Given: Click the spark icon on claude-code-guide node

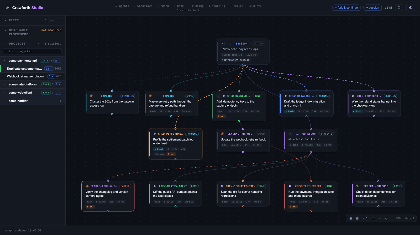Looking at the screenshot, I should [87, 186].
